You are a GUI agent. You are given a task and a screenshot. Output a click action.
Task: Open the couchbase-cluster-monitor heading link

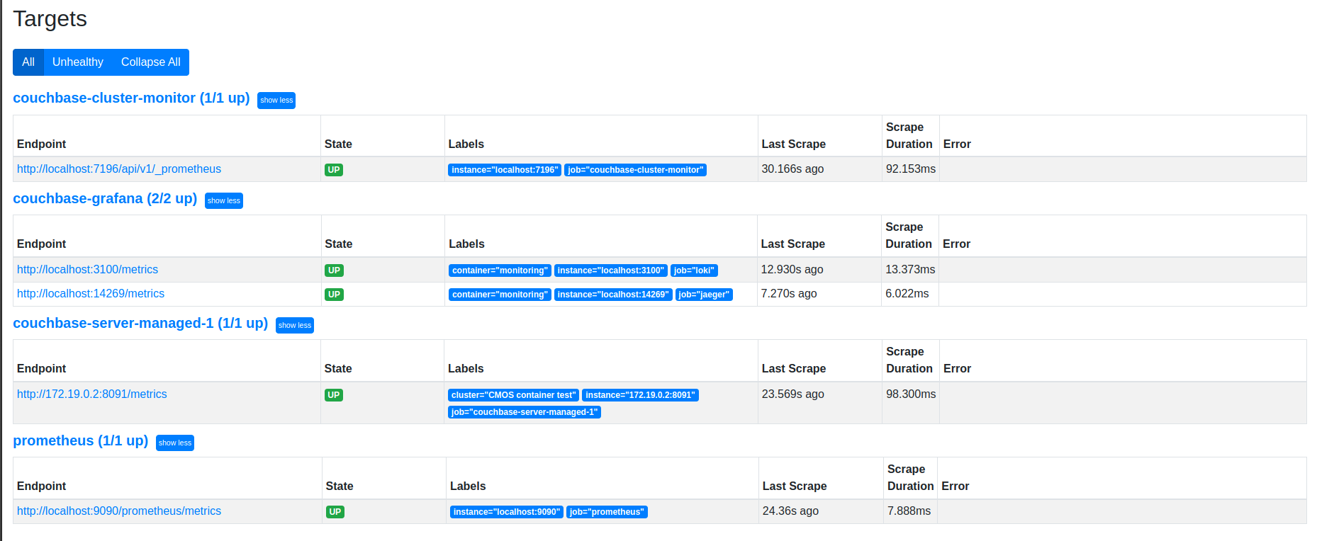pos(131,98)
